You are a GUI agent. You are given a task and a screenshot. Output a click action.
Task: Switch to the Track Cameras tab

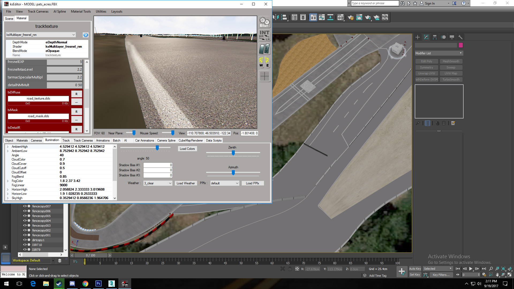click(x=83, y=140)
